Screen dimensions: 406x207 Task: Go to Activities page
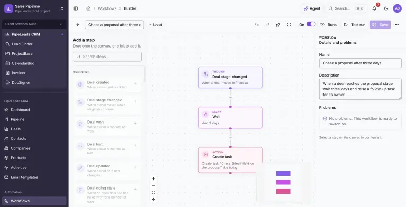click(x=34, y=168)
